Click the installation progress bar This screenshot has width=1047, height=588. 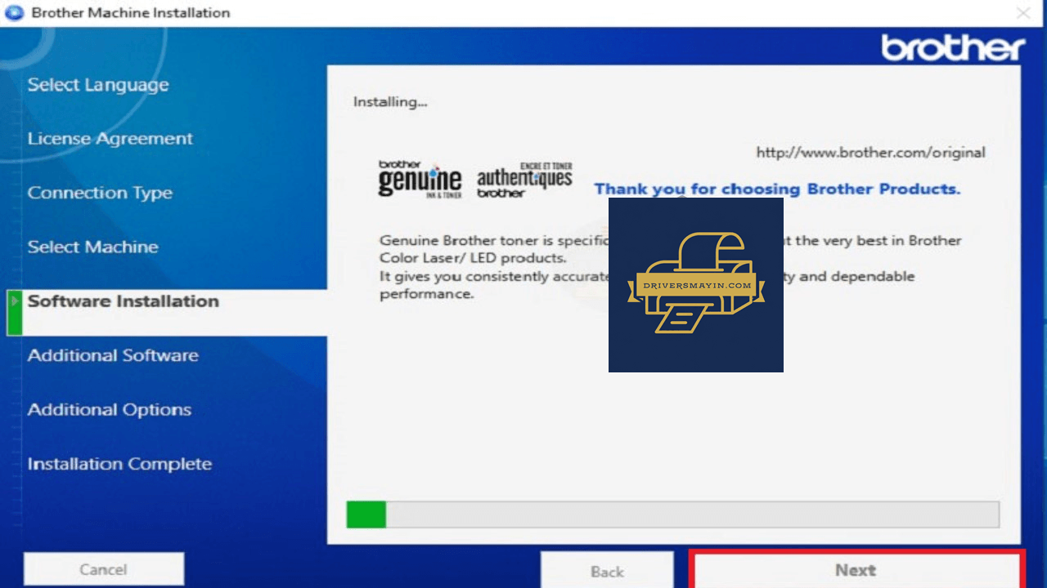[672, 514]
